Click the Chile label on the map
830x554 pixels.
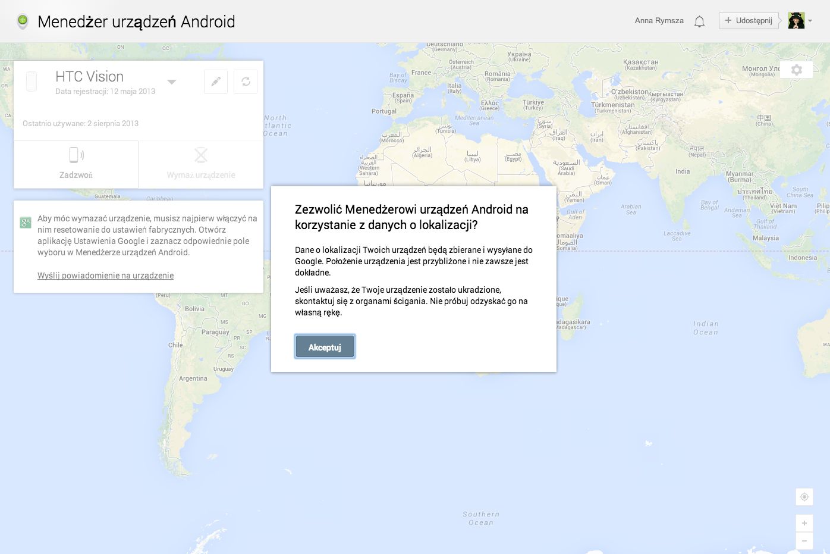175,345
